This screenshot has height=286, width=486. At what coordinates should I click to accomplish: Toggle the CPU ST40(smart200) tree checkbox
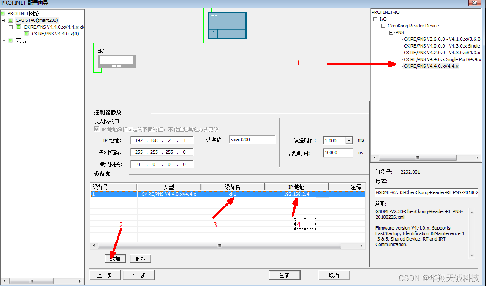pos(11,20)
